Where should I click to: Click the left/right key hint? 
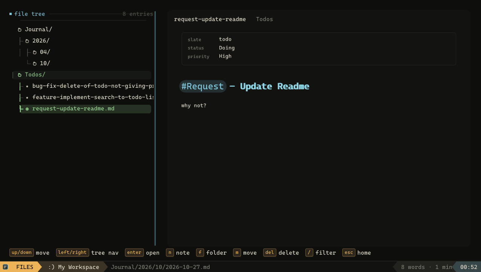pyautogui.click(x=73, y=252)
